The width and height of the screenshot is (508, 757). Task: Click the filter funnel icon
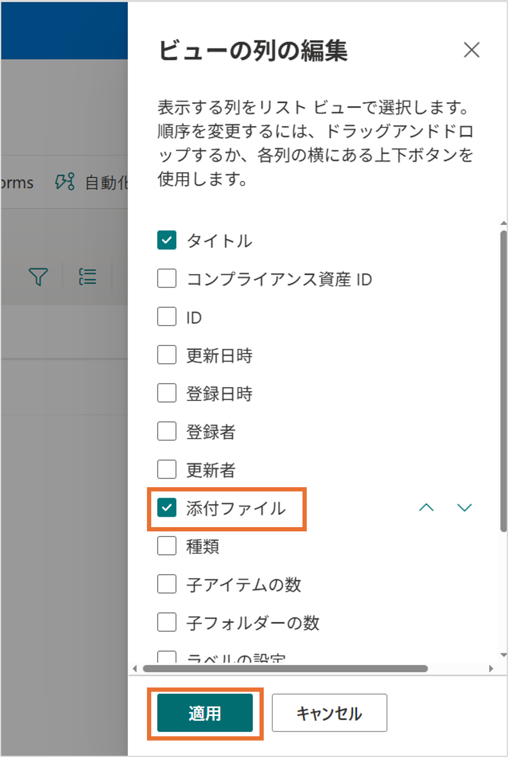[38, 277]
